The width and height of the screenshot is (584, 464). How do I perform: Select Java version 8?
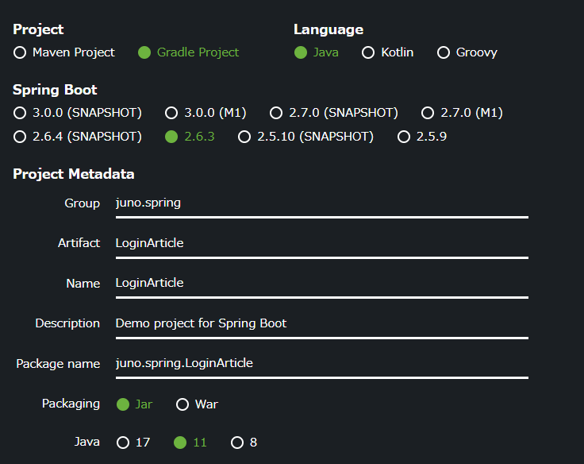(237, 443)
